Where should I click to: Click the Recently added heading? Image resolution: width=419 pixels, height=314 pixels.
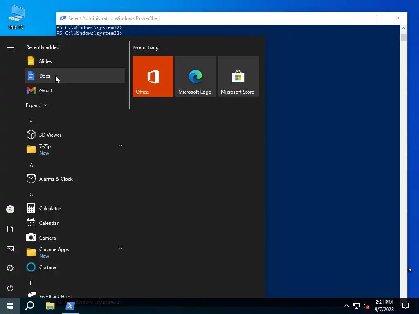click(43, 47)
